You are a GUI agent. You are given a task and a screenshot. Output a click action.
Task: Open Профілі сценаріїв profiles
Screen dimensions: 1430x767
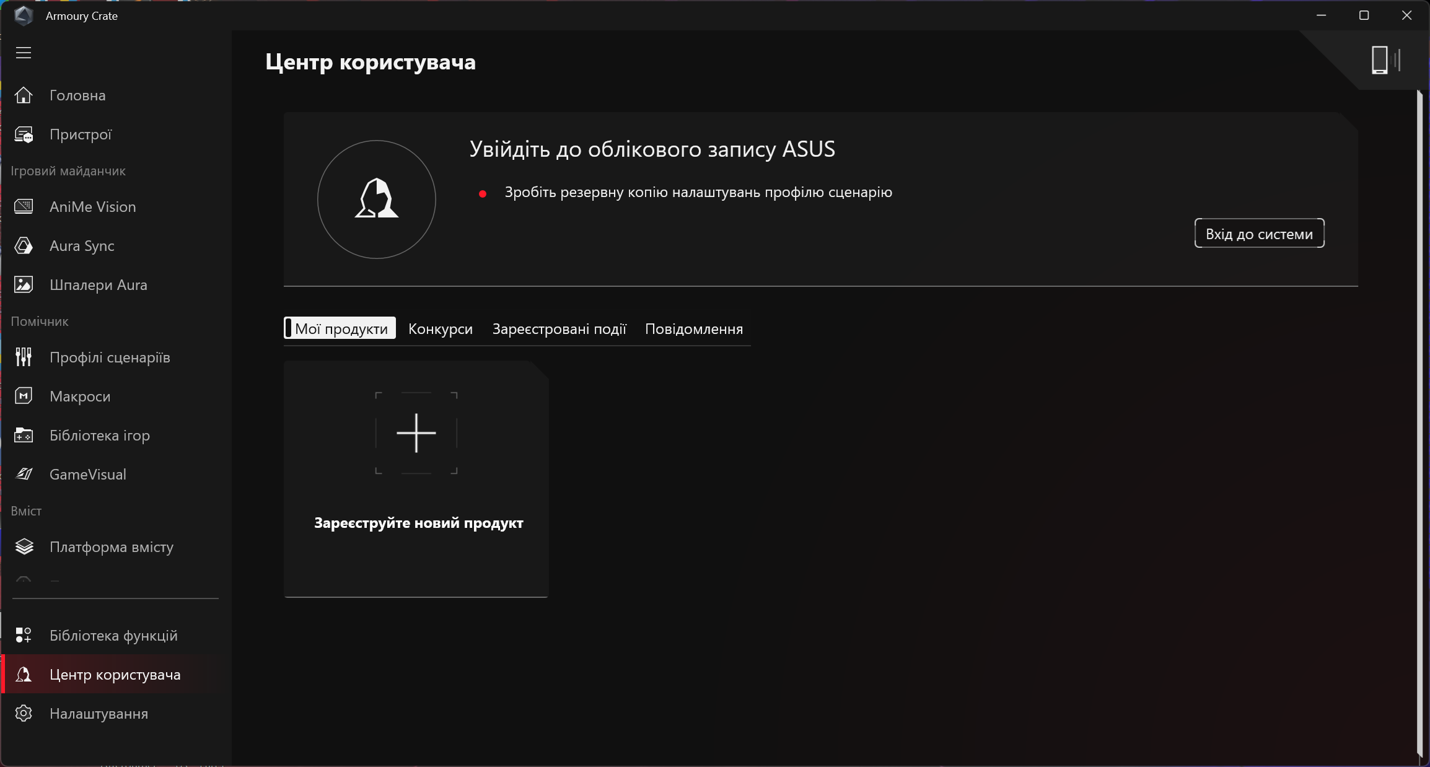click(x=110, y=357)
